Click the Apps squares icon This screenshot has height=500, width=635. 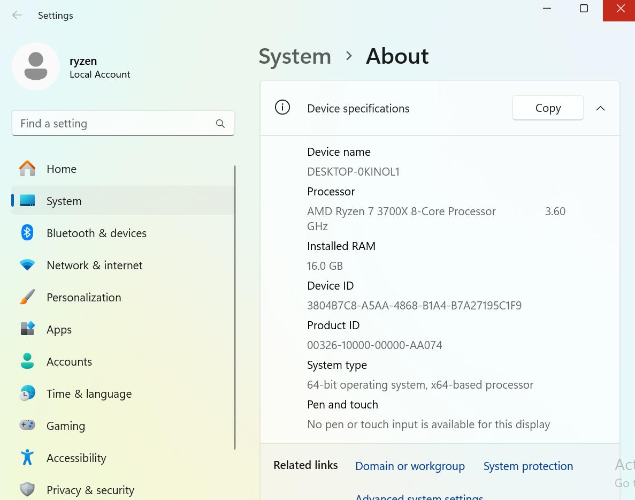click(x=27, y=329)
